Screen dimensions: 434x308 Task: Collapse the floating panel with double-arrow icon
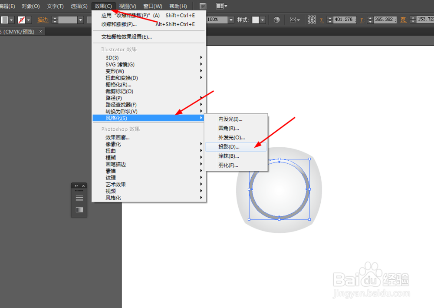[76, 185]
